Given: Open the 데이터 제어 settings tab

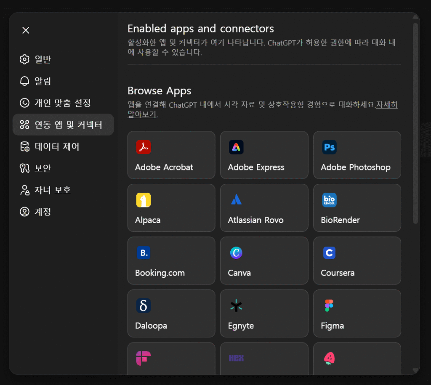Looking at the screenshot, I should (x=56, y=146).
